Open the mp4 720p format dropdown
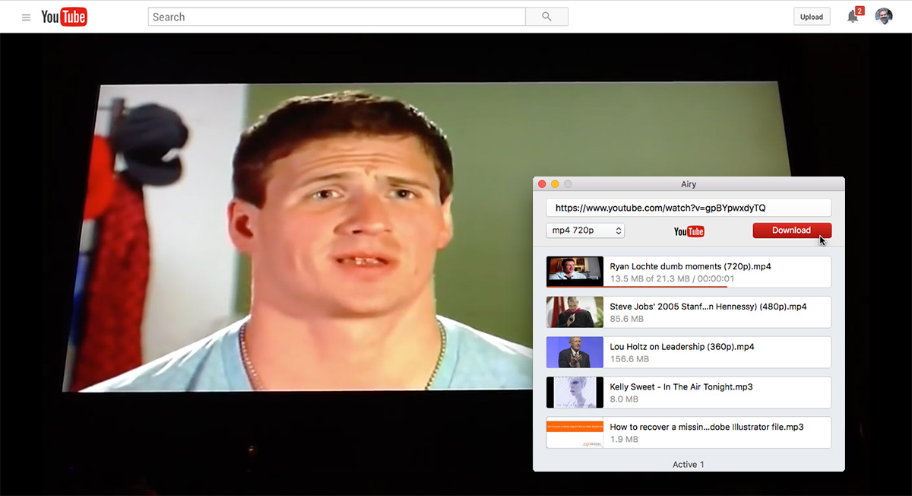This screenshot has height=496, width=912. (585, 231)
